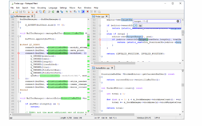Collapse the fold at line 62 in DockedEditor.cpp
Screen dimensions: 202x126
click(x=100, y=77)
